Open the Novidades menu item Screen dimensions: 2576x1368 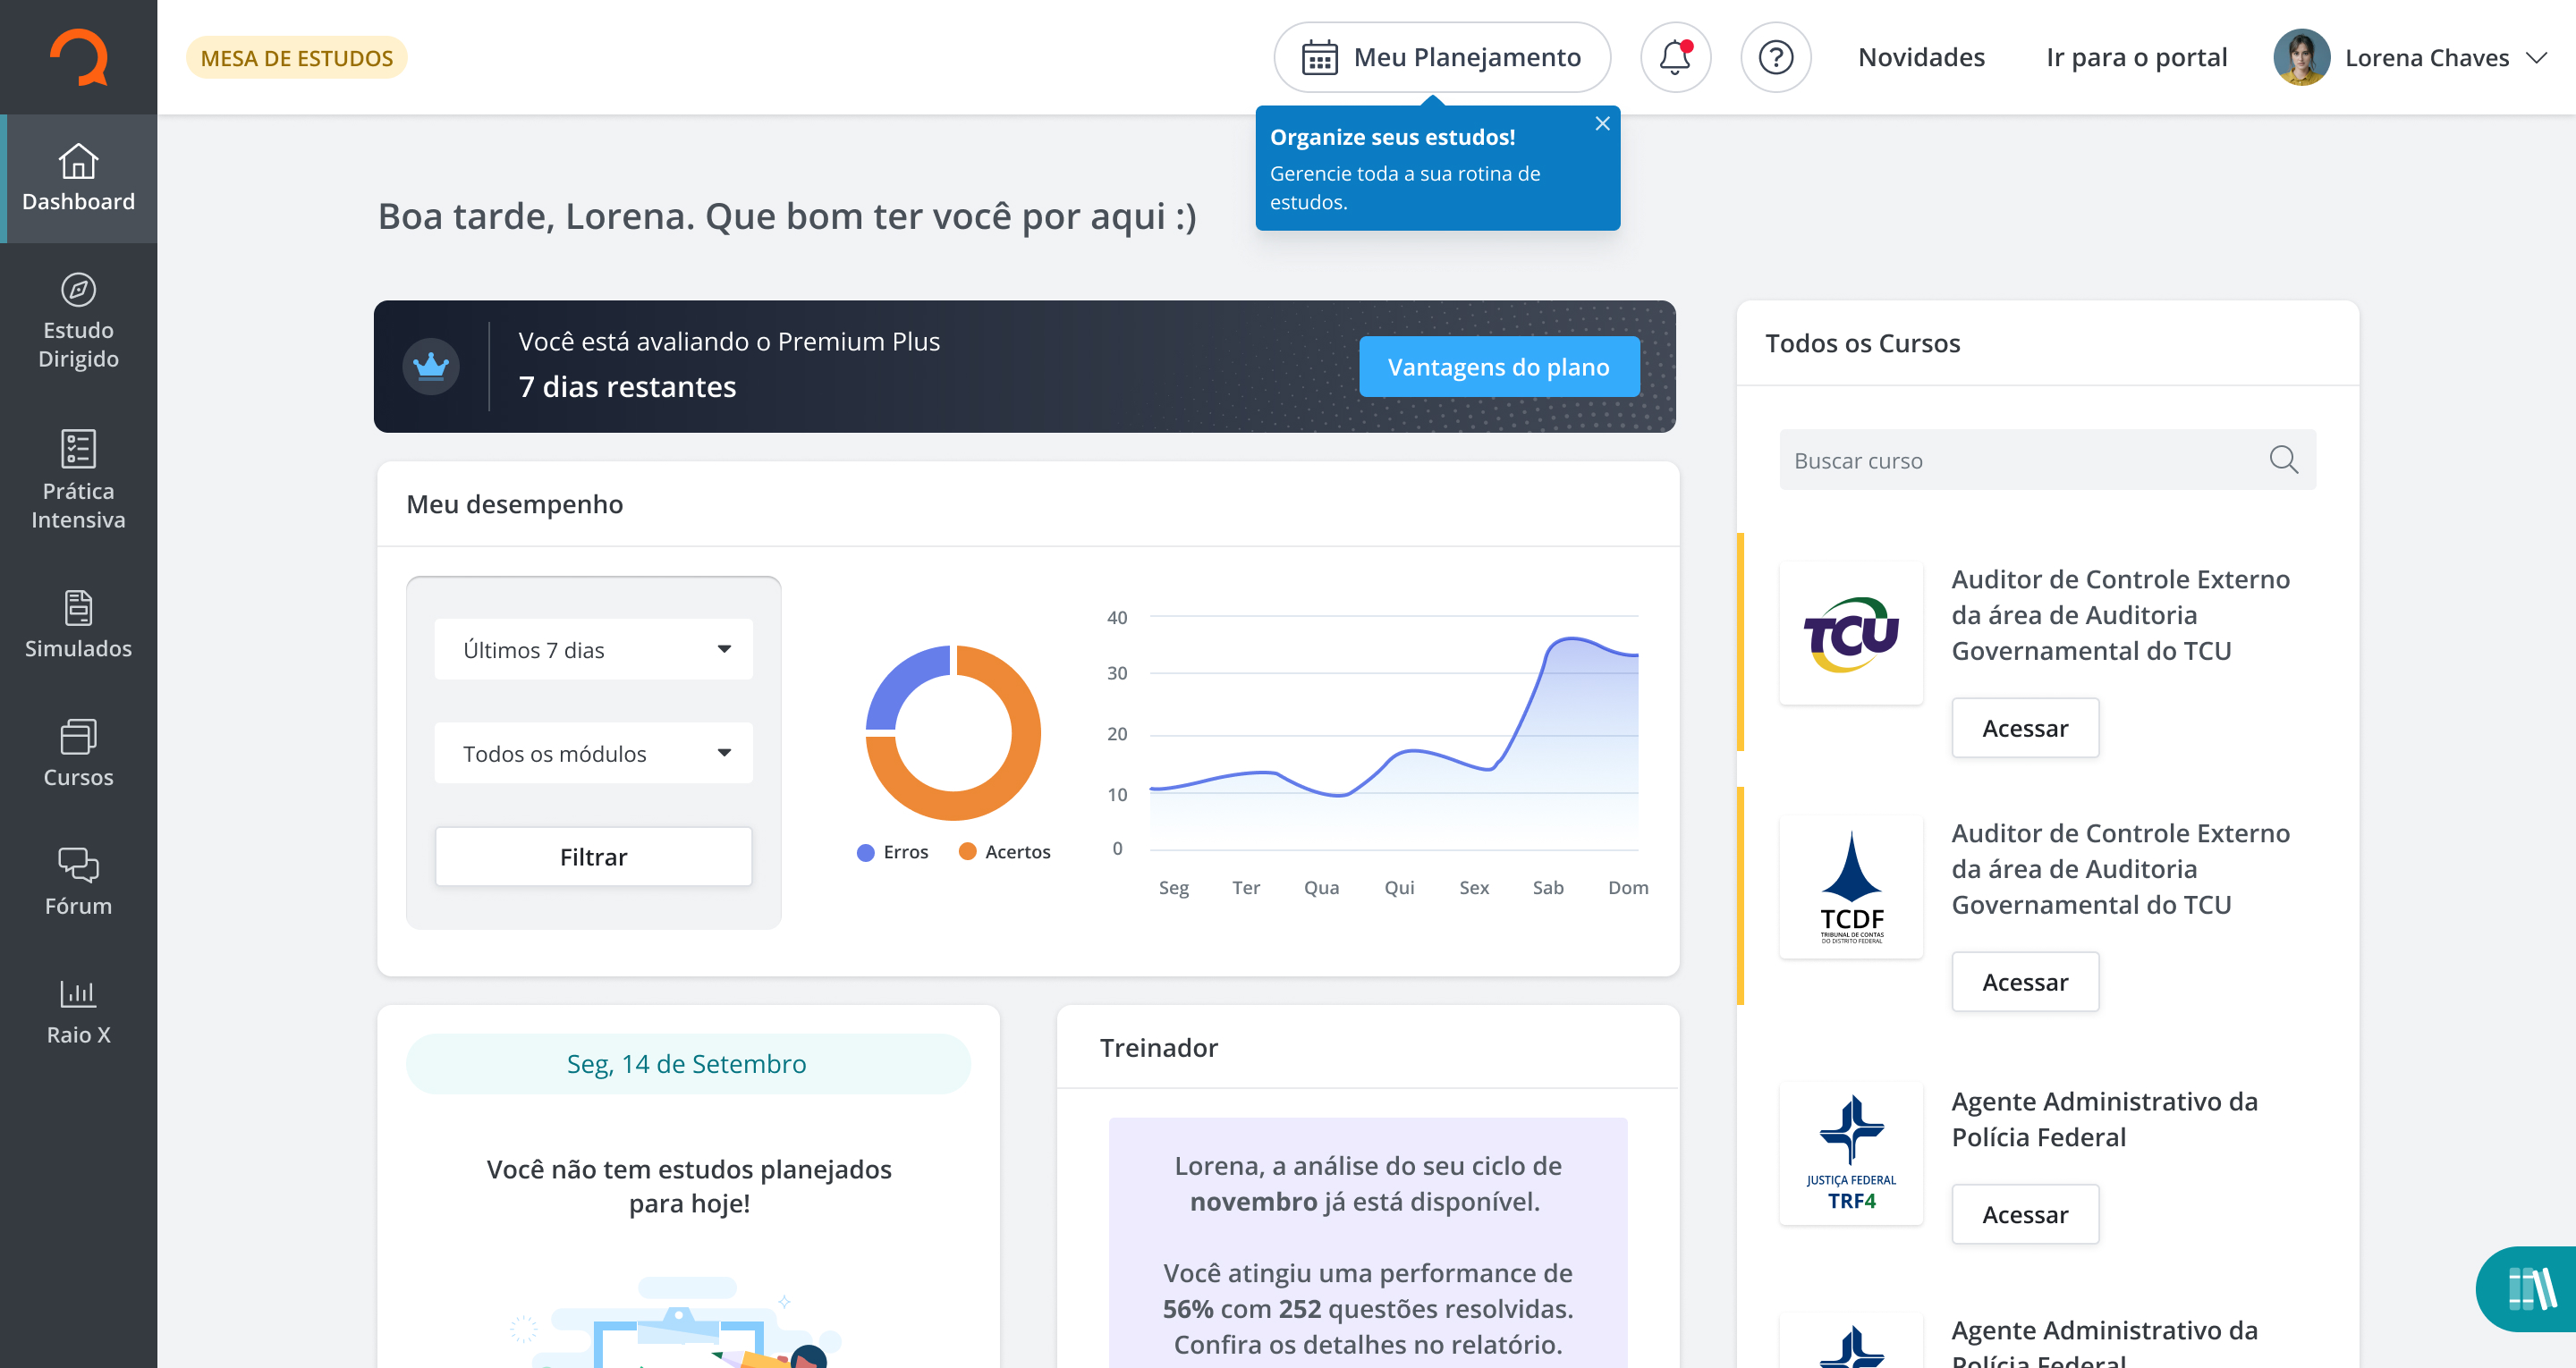(1921, 57)
